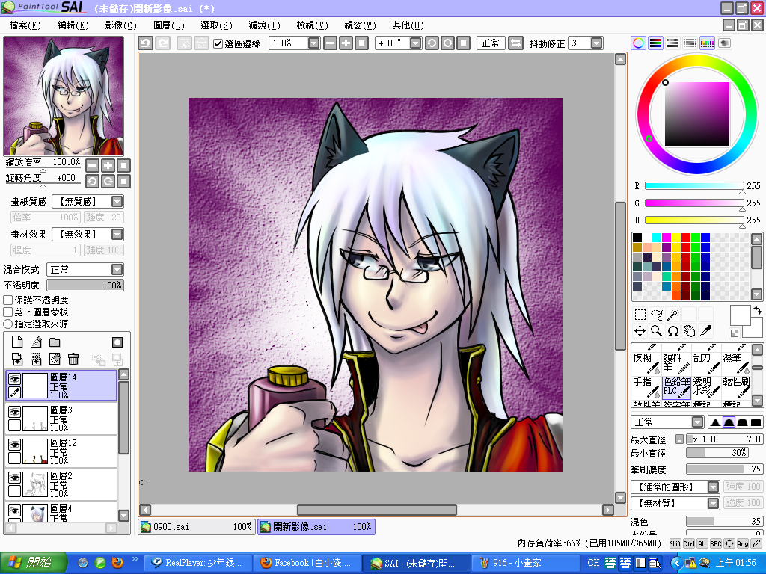Open the 無材質 brush texture dropdown
The image size is (766, 574).
713,503
